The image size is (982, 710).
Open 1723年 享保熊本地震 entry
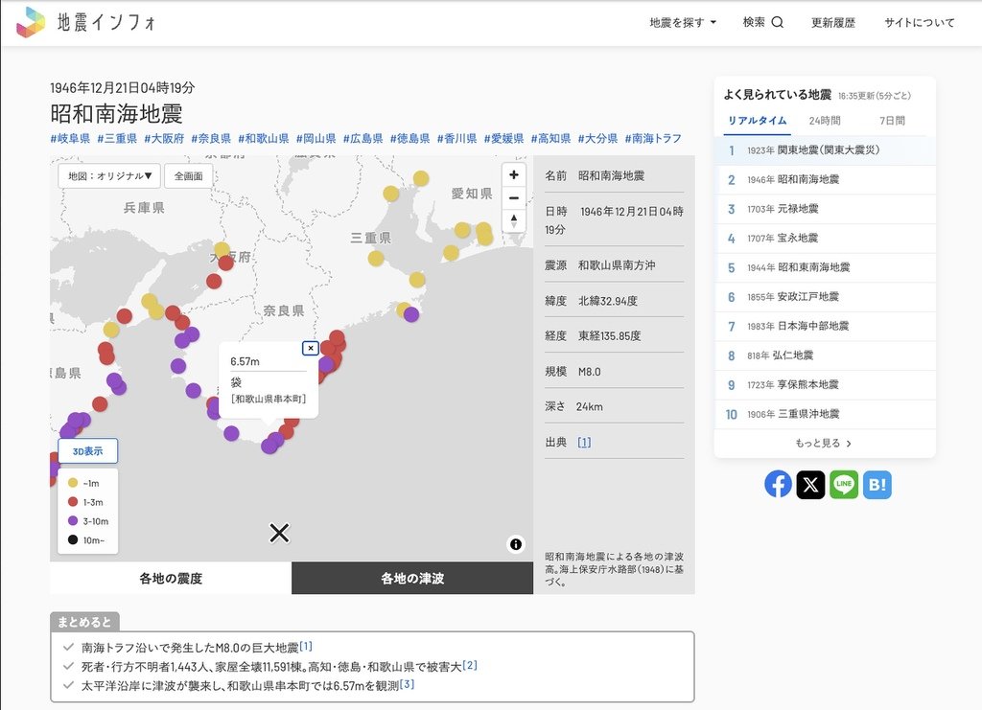click(x=825, y=385)
